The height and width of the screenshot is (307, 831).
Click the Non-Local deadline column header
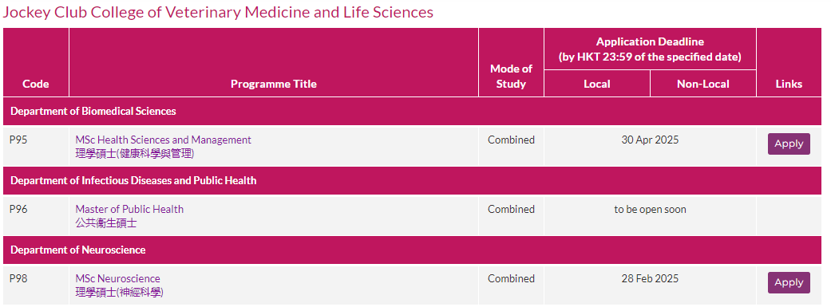pos(702,84)
